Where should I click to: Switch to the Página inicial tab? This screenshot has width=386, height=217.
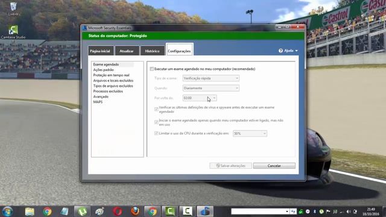(x=100, y=51)
